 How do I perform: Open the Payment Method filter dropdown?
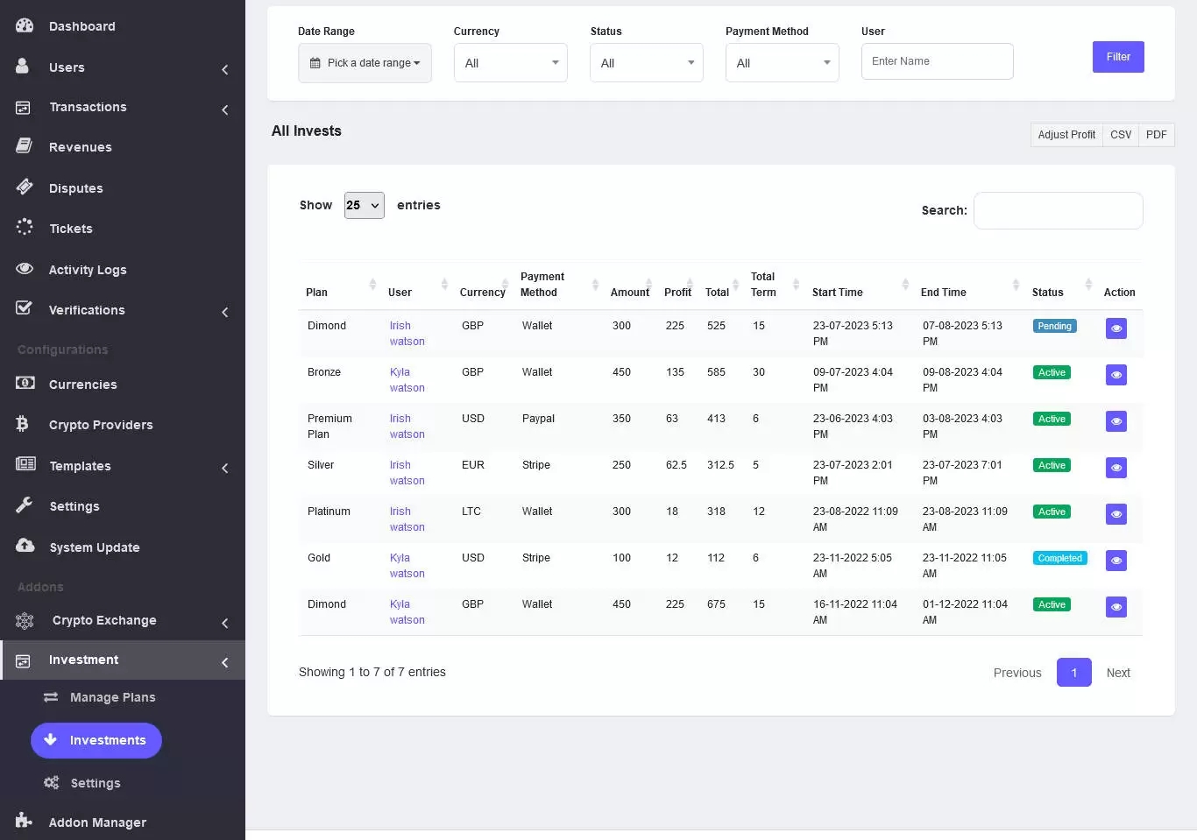tap(782, 63)
